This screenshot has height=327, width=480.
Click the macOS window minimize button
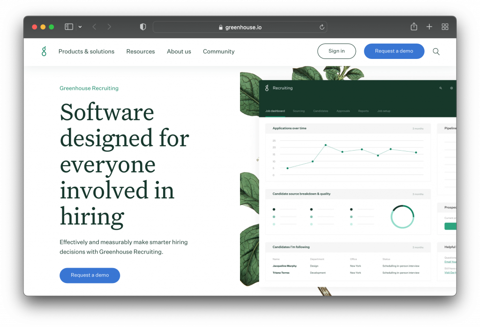pos(43,27)
